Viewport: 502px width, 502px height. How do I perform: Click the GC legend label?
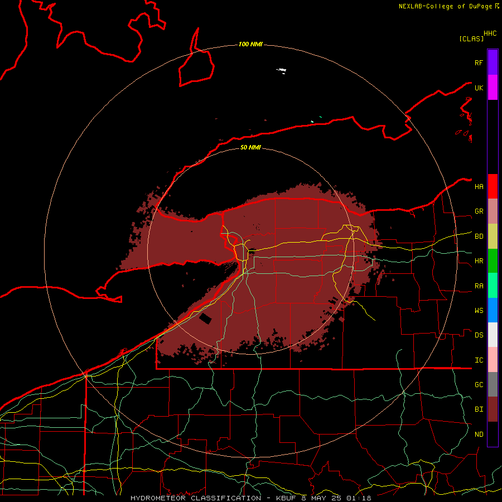(x=479, y=385)
